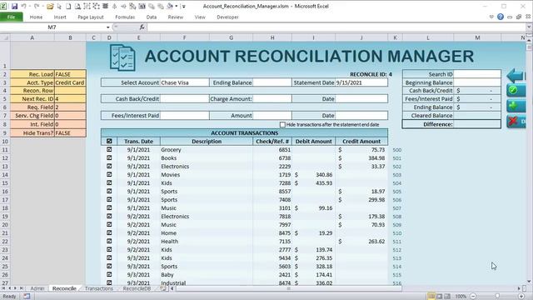
Task: Open the Cash Back/Credit selection field
Action: 185,99
